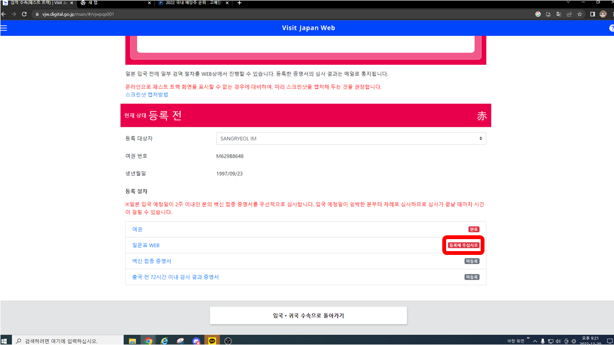Open KakaoTalk from the taskbar
Image resolution: width=614 pixels, height=345 pixels.
[212, 341]
